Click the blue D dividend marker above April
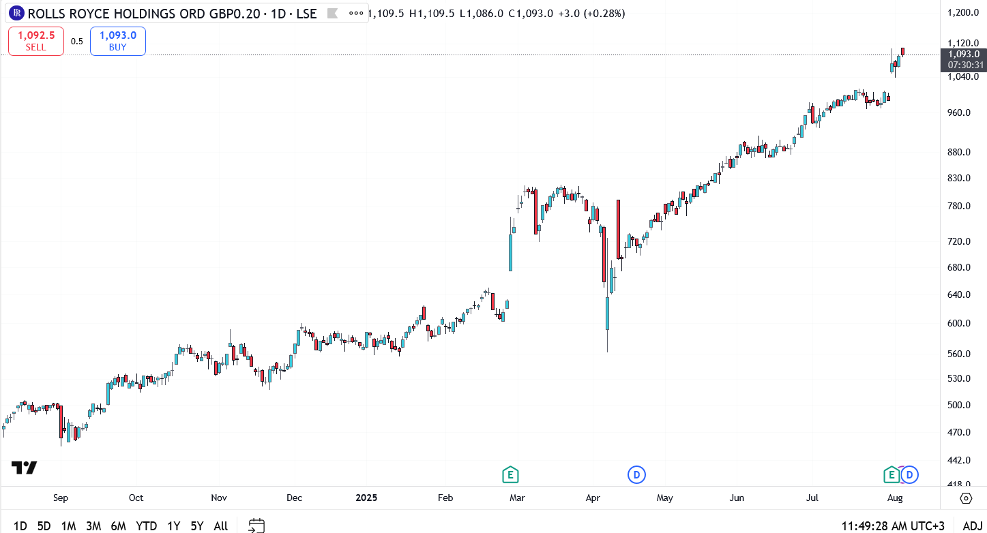987x533 pixels. pyautogui.click(x=636, y=474)
